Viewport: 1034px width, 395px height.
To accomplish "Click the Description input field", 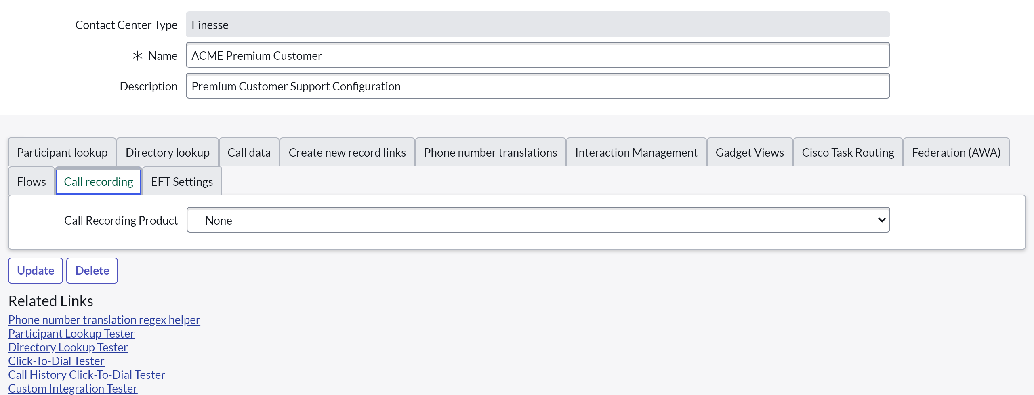I will pos(538,86).
